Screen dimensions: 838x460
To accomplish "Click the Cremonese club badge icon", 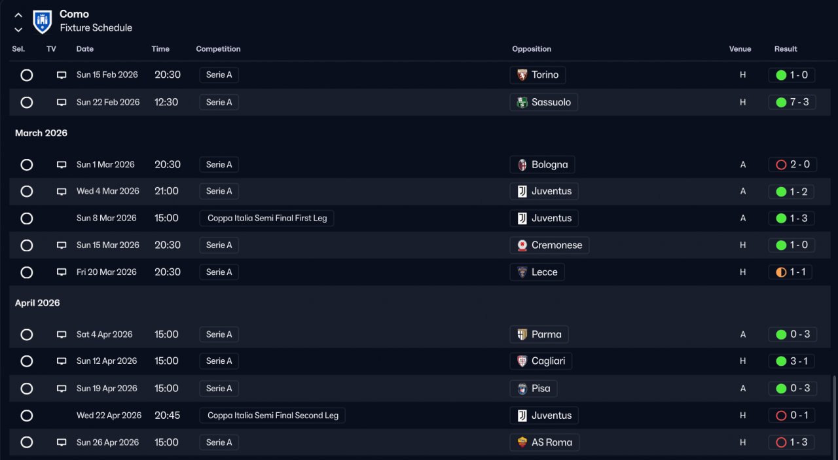I will pyautogui.click(x=522, y=245).
